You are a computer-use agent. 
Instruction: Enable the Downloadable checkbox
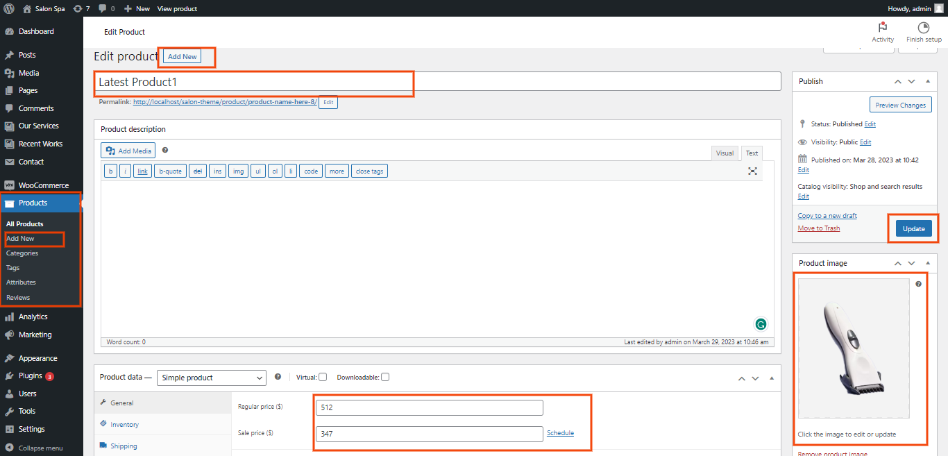pos(385,377)
